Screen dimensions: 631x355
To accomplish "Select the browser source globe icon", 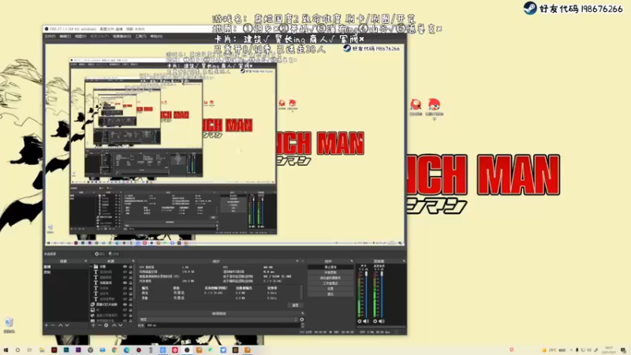I will (x=92, y=315).
